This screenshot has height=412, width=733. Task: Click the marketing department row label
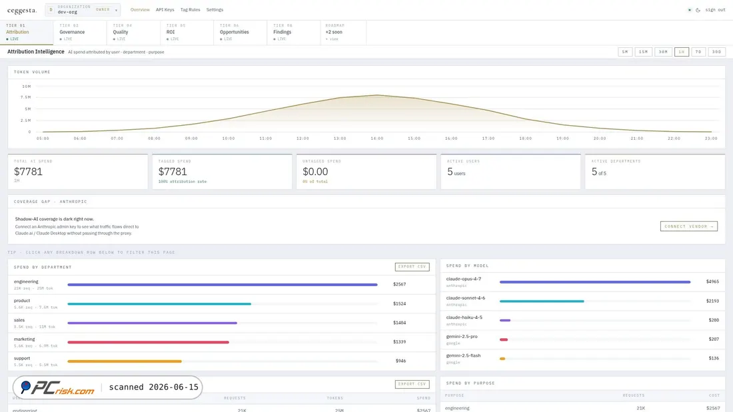pos(24,339)
